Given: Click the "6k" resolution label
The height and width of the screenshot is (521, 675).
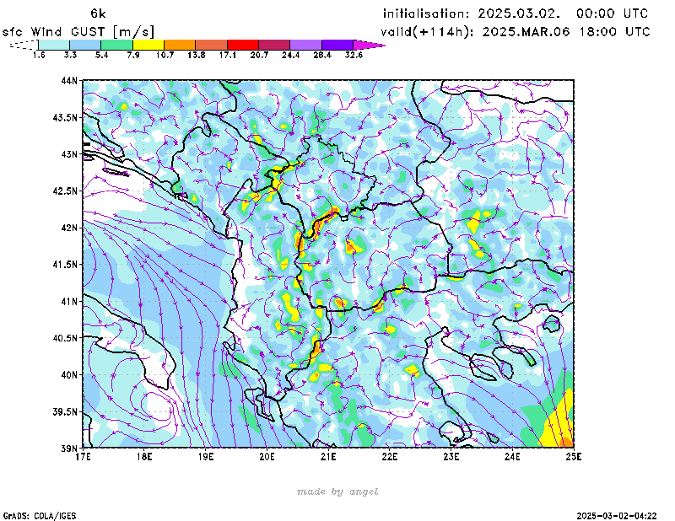Looking at the screenshot, I should 98,13.
